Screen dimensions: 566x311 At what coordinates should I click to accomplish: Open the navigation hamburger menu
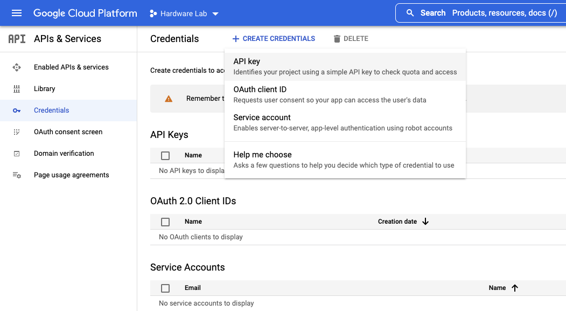[x=16, y=12]
